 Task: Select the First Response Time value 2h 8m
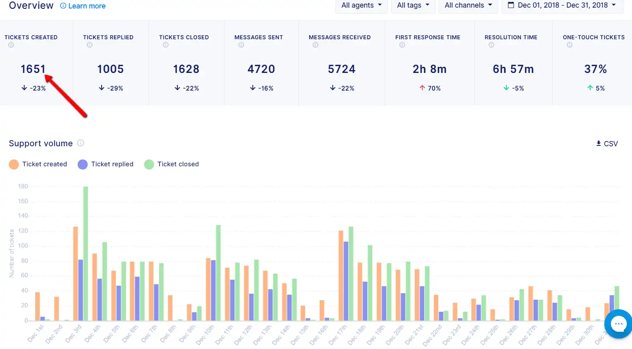(x=429, y=69)
